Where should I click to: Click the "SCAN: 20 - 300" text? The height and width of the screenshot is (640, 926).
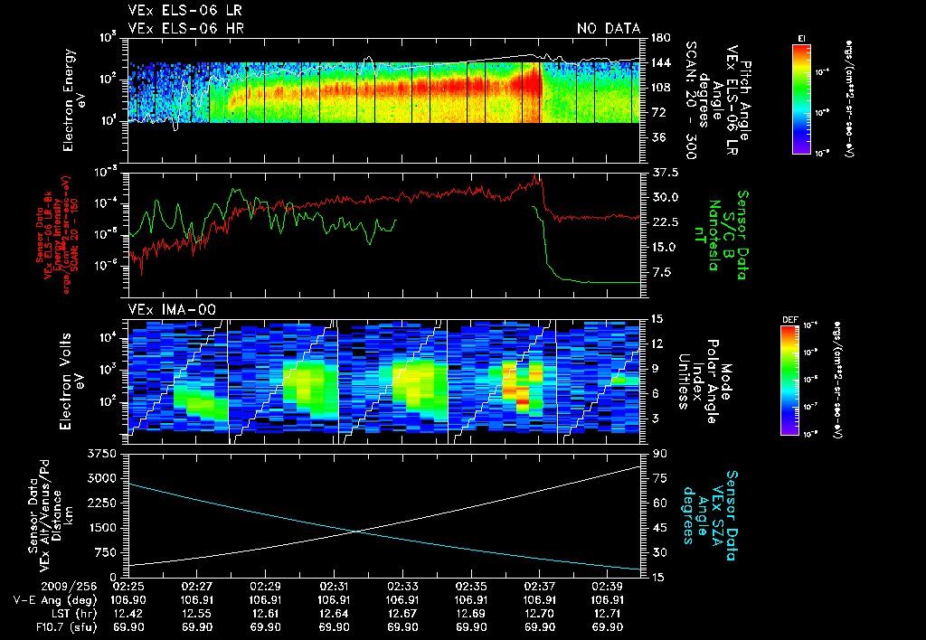[691, 100]
